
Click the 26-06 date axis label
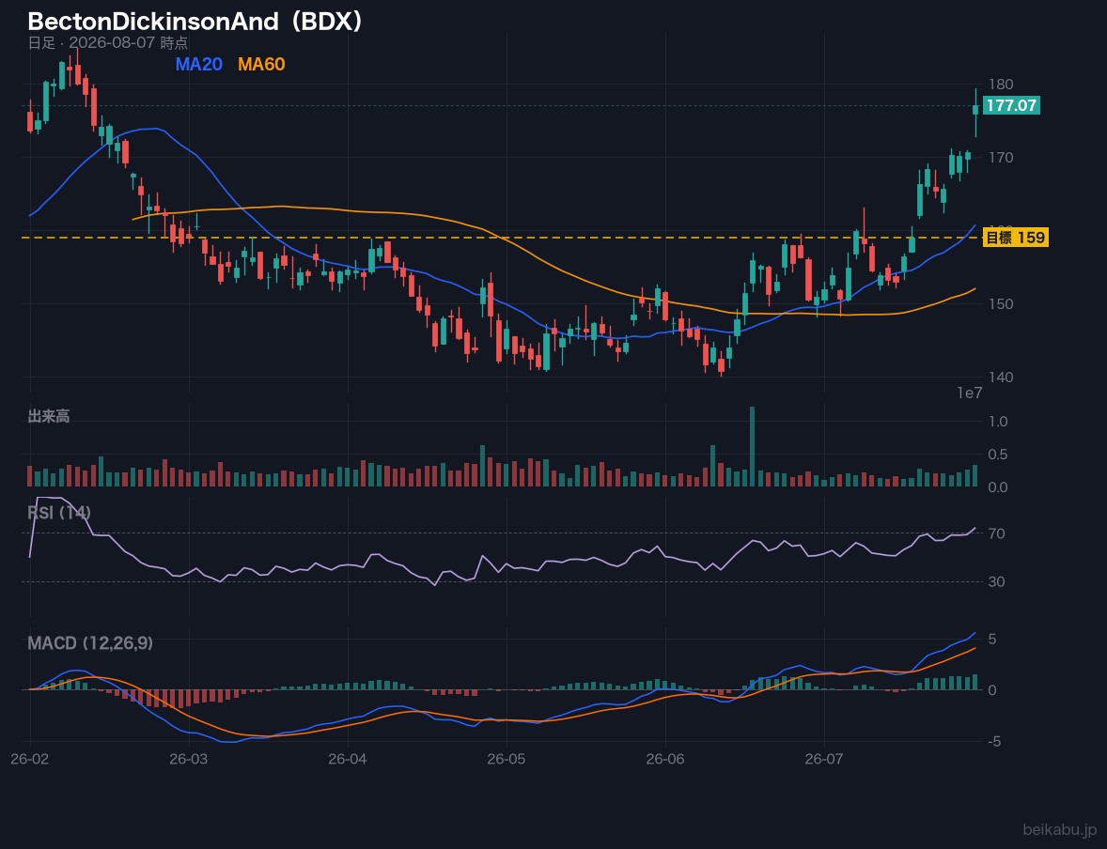[665, 760]
